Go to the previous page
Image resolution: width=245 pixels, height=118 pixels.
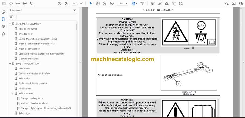coord(60,4)
